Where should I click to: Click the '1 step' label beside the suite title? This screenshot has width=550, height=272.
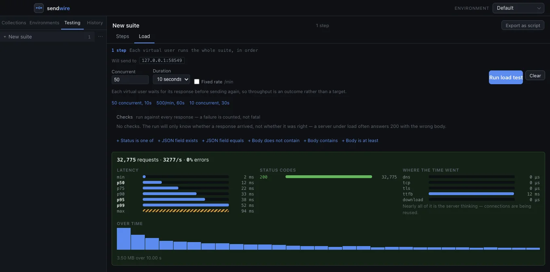click(x=322, y=25)
